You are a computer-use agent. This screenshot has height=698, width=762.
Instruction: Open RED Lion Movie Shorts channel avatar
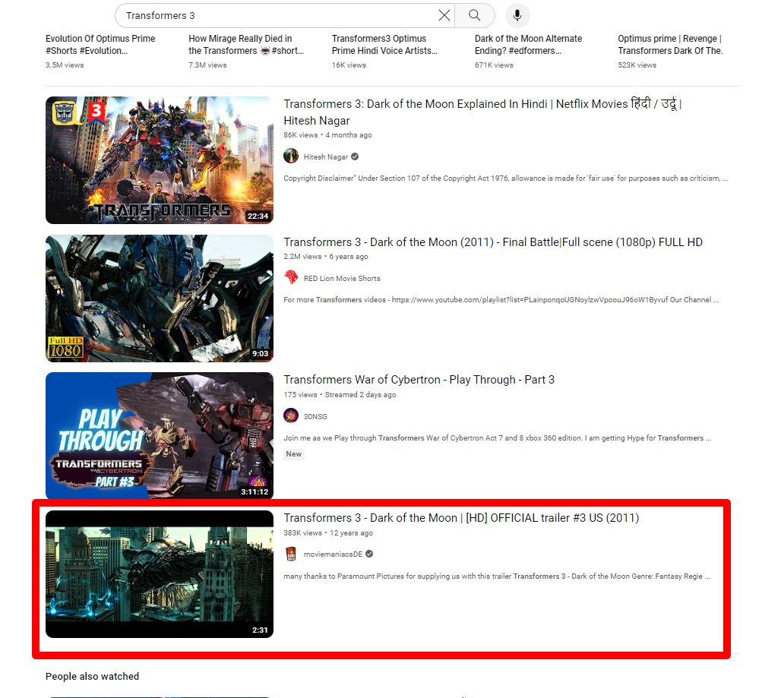pyautogui.click(x=291, y=278)
